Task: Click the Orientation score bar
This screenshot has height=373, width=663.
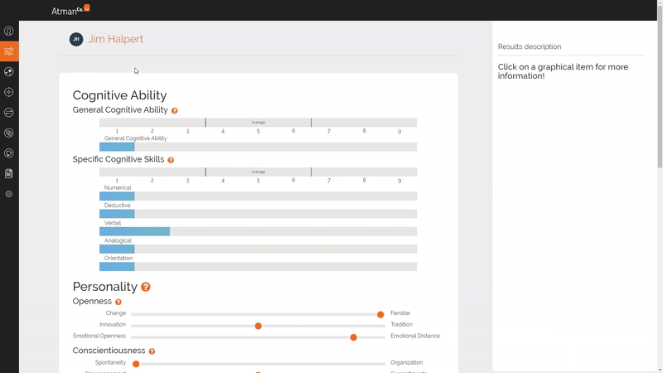Action: tap(117, 266)
